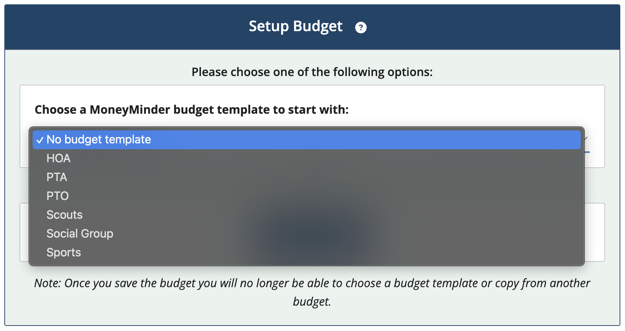Click the dark blue header bar
This screenshot has height=331, width=625.
click(312, 27)
